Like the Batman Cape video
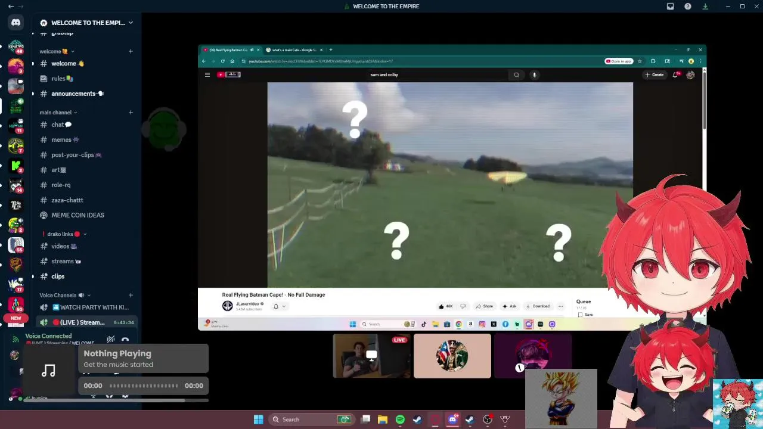Screen dimensions: 763x429 [x=445, y=306]
